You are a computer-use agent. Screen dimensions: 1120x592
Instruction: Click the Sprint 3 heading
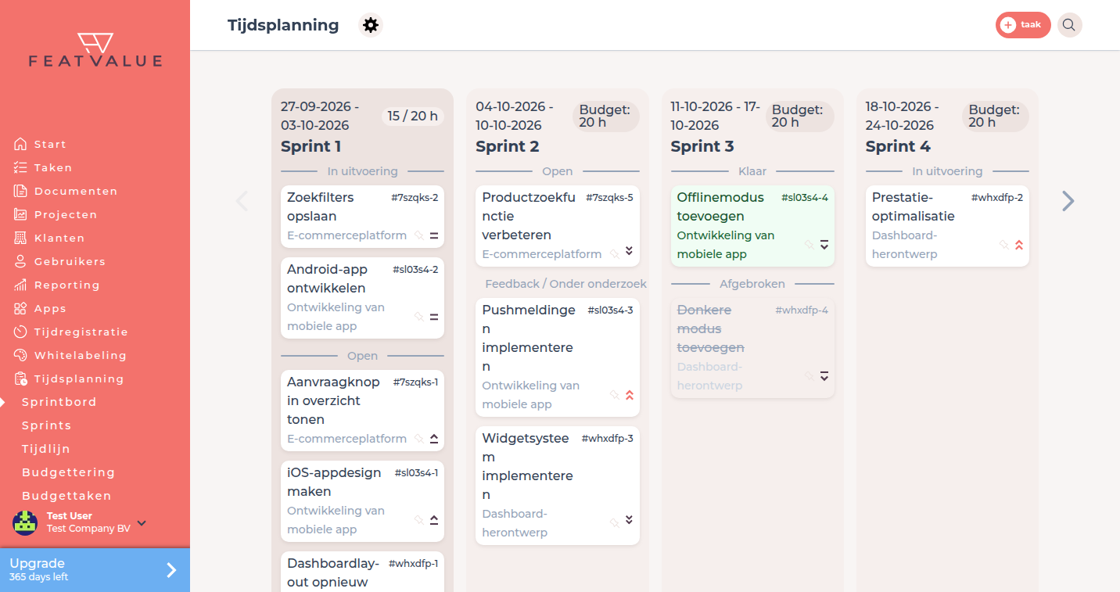pyautogui.click(x=702, y=146)
